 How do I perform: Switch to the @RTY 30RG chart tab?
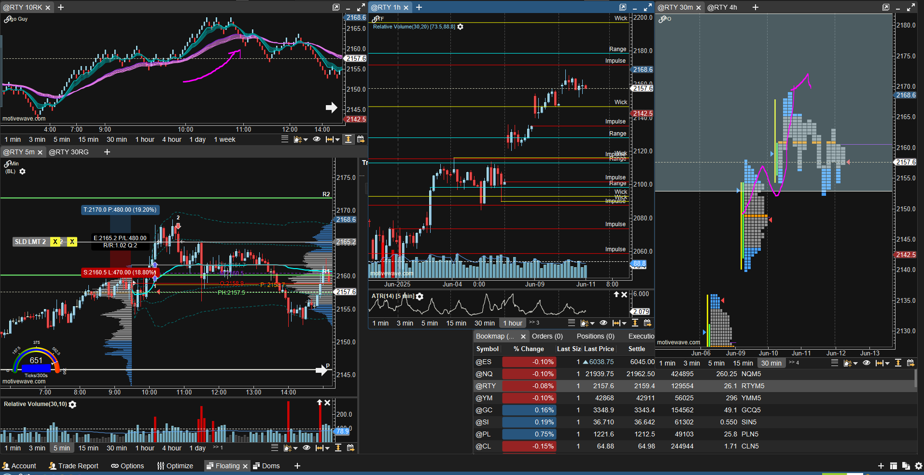pyautogui.click(x=69, y=152)
